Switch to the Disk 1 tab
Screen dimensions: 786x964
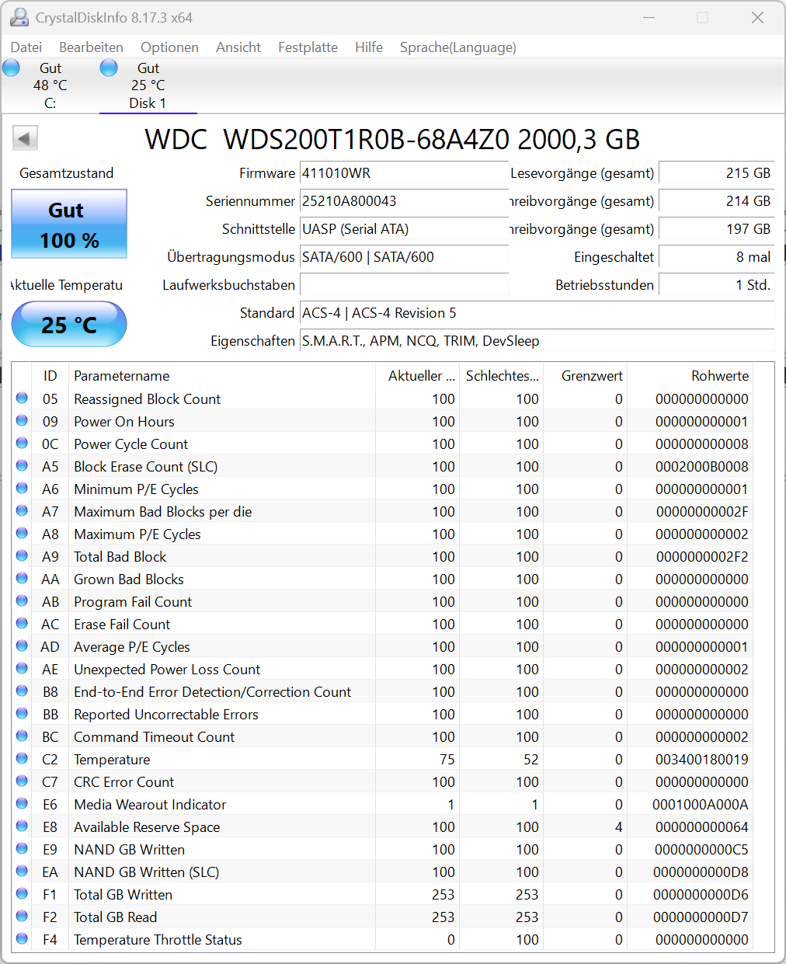click(x=148, y=85)
